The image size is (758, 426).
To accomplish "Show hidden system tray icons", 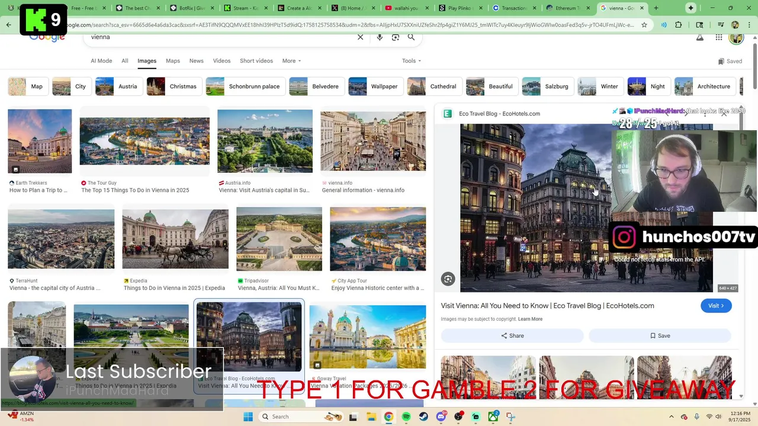I will 672,417.
